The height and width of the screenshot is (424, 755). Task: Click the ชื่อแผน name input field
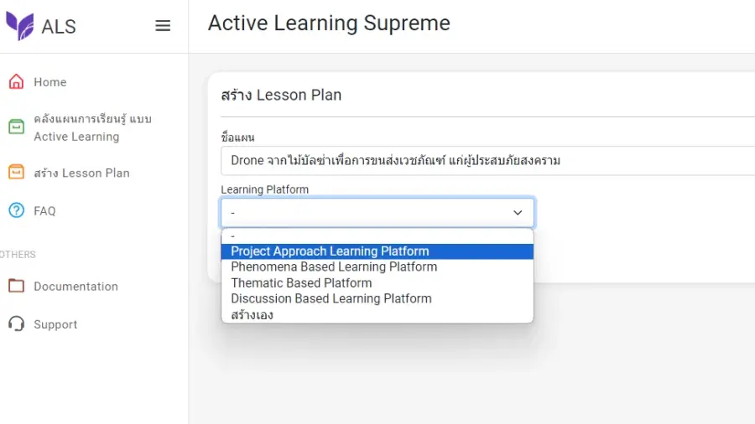[x=487, y=161]
